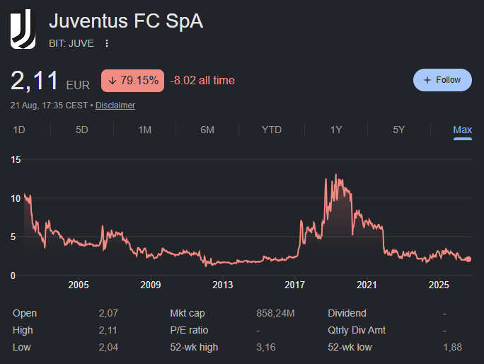Select the 6M chart tab
This screenshot has height=364, width=484.
click(x=207, y=130)
